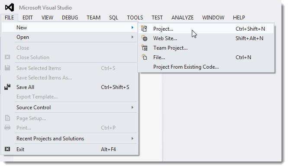Image resolution: width=288 pixels, height=168 pixels.
Task: Click the Print printer icon
Action: pos(7,127)
